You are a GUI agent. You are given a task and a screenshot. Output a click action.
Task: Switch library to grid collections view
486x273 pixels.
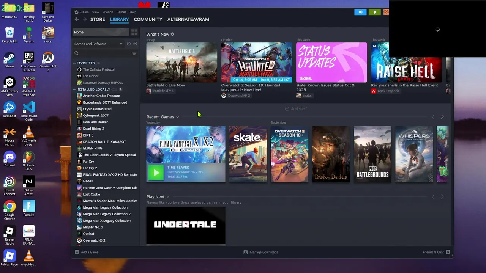[134, 32]
